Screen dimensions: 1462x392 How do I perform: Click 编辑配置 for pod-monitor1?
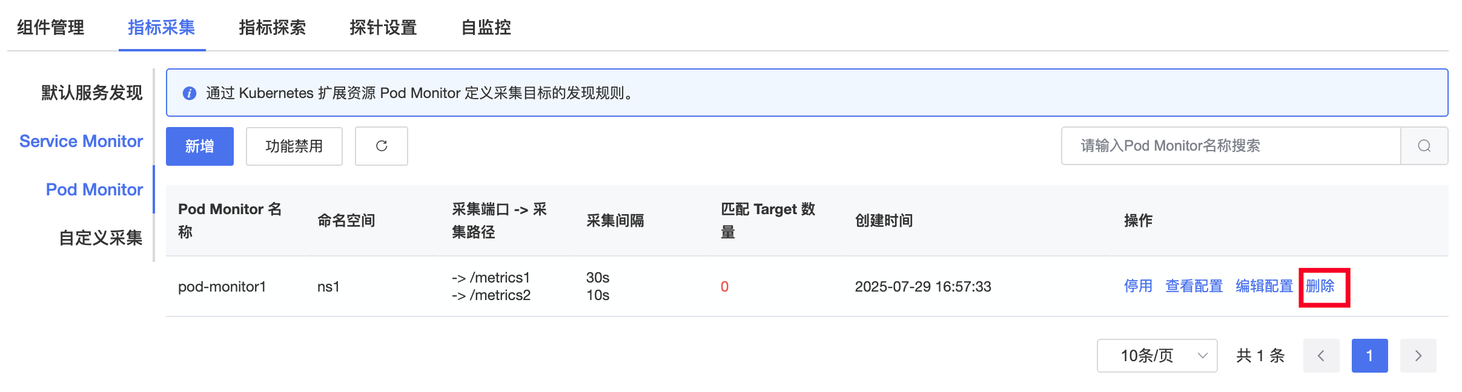pos(1264,286)
